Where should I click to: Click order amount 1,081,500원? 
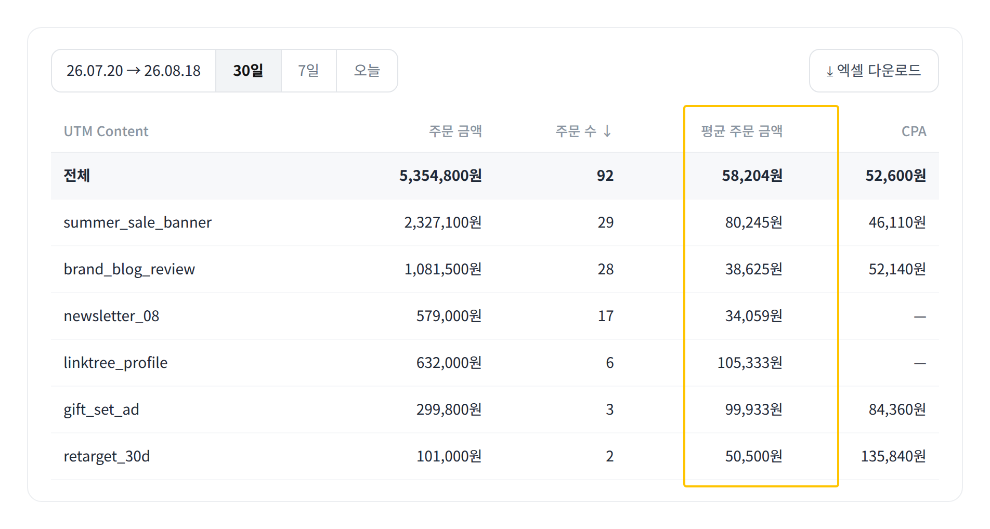[x=443, y=269]
